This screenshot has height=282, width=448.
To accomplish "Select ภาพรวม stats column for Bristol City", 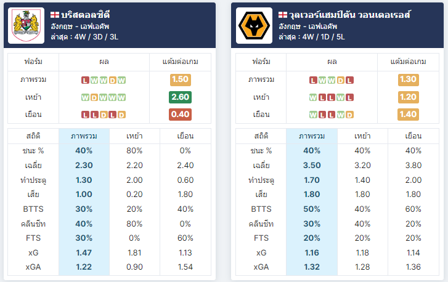I will point(84,136).
